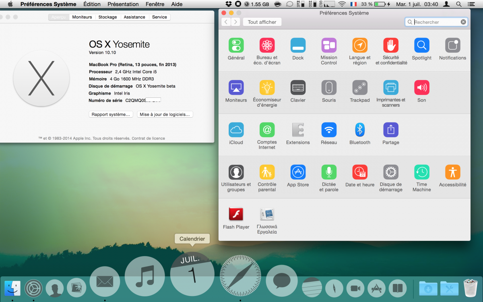
Task: Open Disque de démarrage preferences
Action: point(391,172)
